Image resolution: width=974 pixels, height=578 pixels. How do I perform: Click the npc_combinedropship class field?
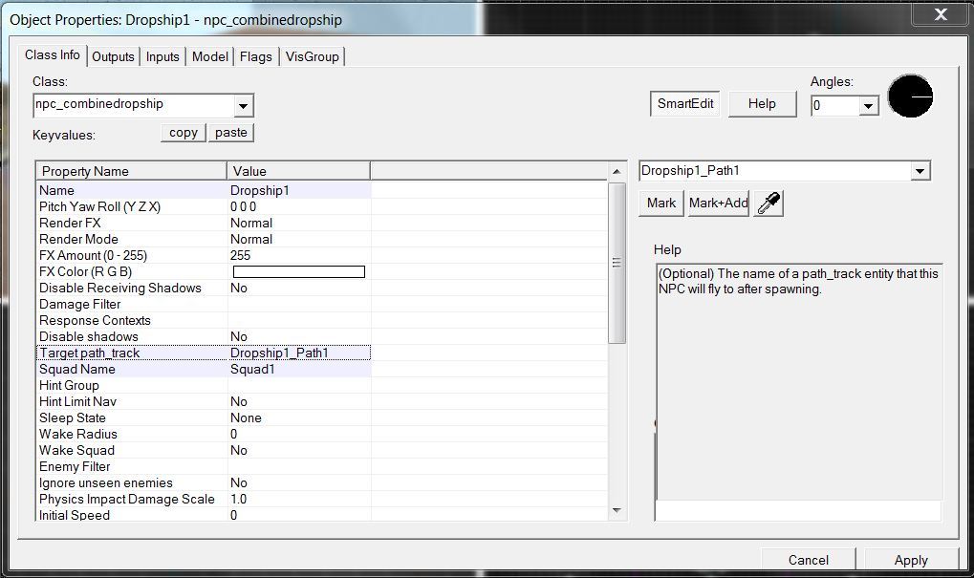tap(134, 104)
